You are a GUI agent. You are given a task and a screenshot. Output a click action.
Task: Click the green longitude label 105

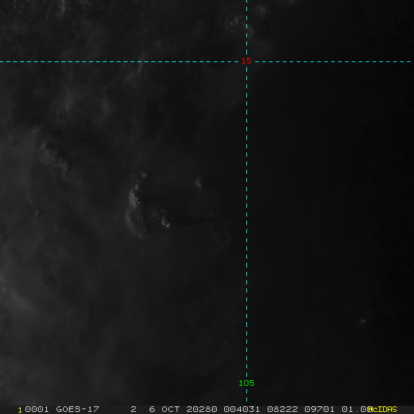point(246,383)
